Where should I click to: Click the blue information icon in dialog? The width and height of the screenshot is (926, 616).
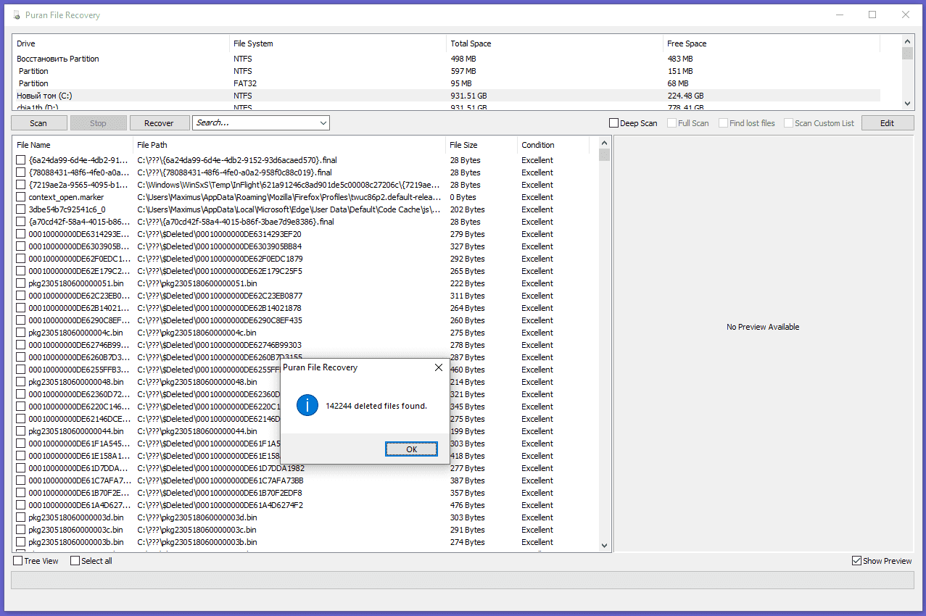pyautogui.click(x=307, y=406)
